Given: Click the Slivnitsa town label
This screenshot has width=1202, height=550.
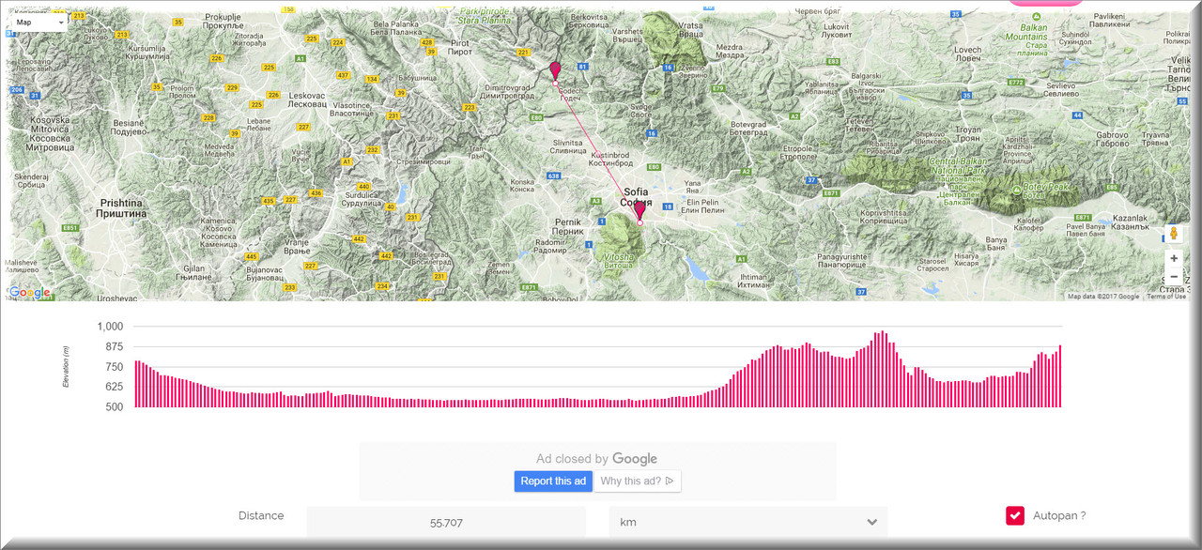Looking at the screenshot, I should (x=568, y=146).
